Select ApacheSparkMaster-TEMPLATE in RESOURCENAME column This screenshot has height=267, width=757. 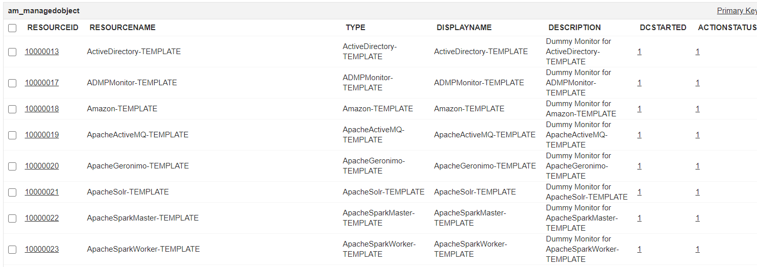point(143,218)
